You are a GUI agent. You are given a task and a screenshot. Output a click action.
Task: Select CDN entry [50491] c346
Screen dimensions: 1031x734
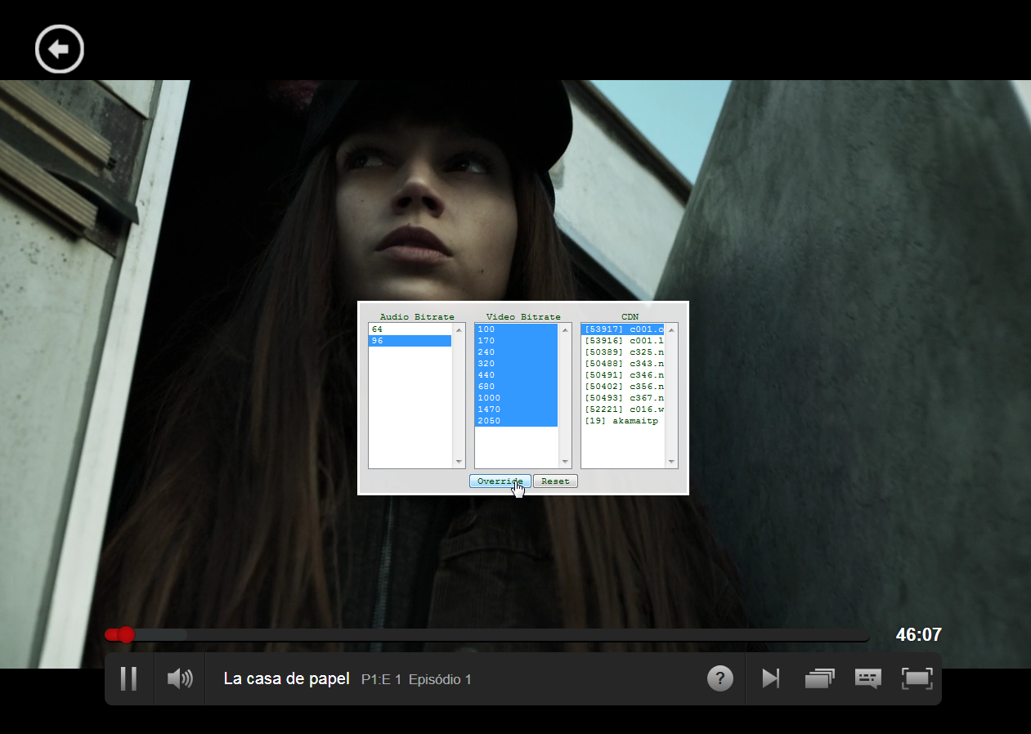point(623,375)
